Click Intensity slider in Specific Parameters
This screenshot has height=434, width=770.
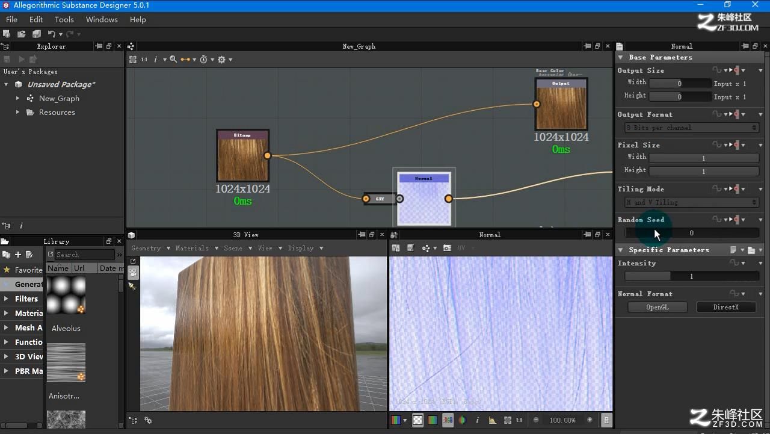click(x=692, y=276)
